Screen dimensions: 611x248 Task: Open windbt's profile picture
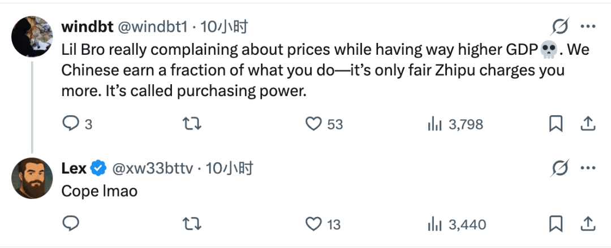32,36
